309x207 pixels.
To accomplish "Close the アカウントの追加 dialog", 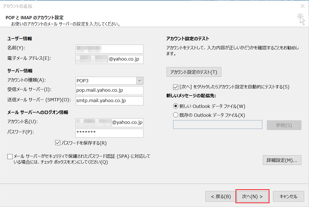I will 302,6.
